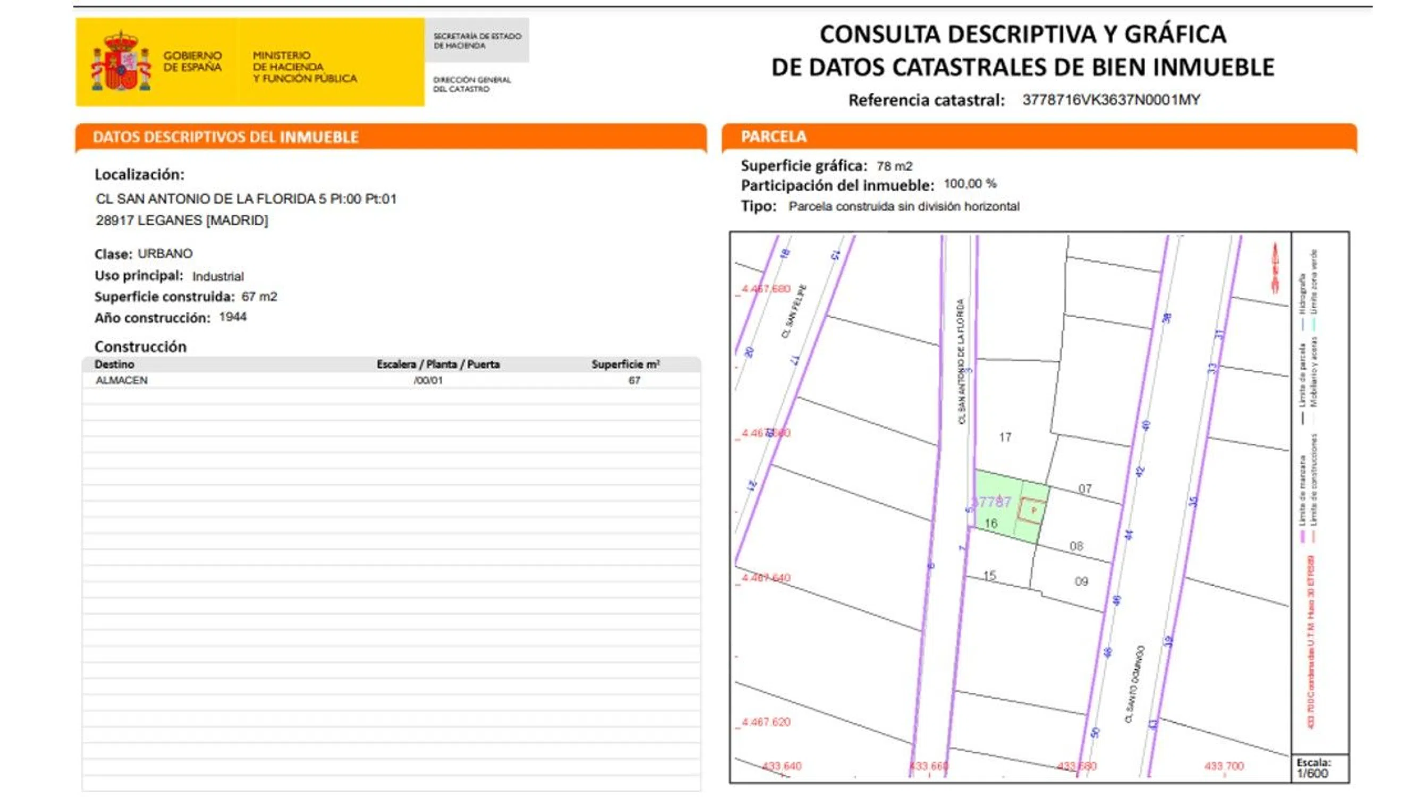Click the Superficie m² column header
The image size is (1417, 797).
pos(625,364)
